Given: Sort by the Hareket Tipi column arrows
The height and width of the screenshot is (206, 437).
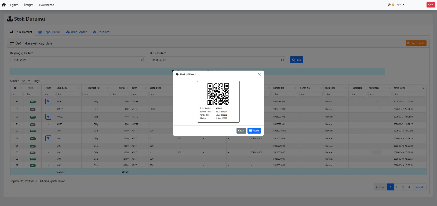Looking at the screenshot, I should coord(107,88).
